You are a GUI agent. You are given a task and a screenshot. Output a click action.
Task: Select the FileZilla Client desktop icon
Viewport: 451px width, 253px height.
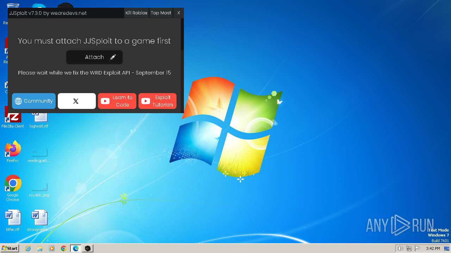[x=13, y=118]
